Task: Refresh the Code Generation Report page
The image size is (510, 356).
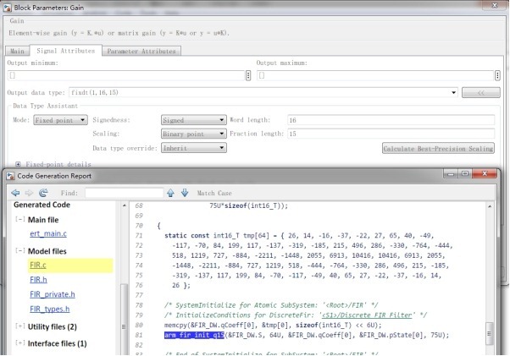Action: pos(43,193)
